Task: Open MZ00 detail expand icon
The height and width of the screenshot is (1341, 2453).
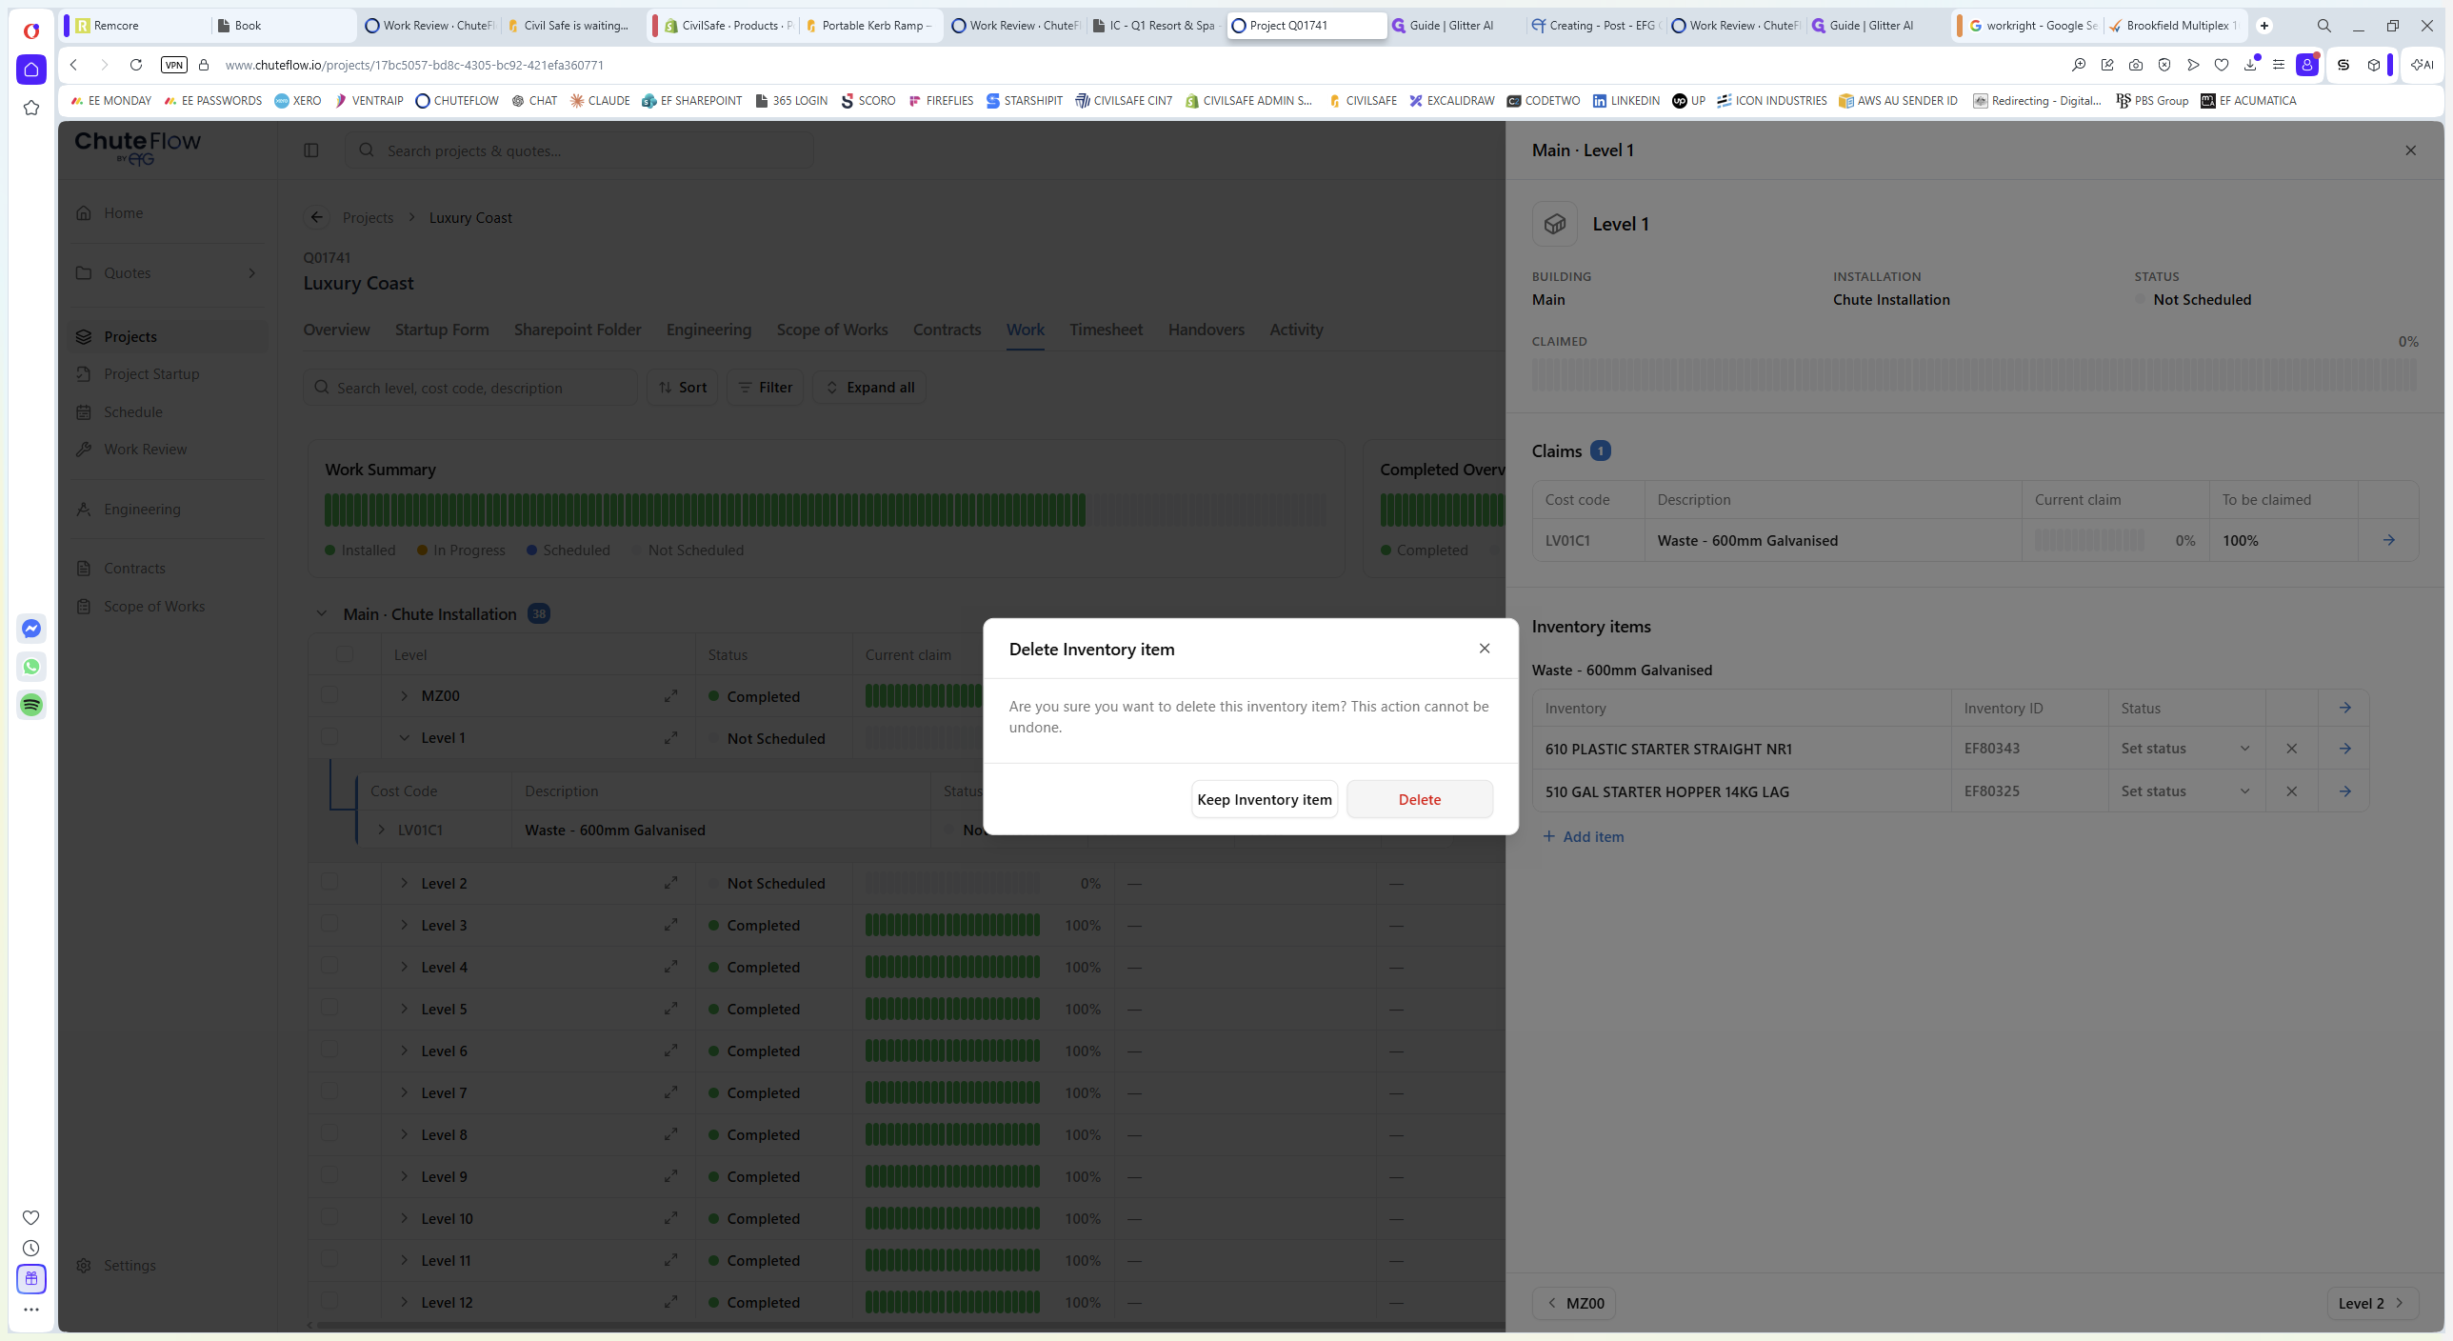Action: coord(670,696)
